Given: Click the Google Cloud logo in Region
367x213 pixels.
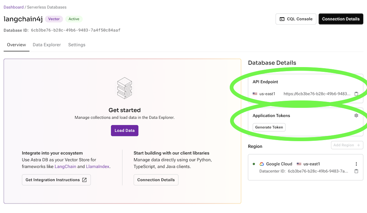Looking at the screenshot, I should coord(262,164).
